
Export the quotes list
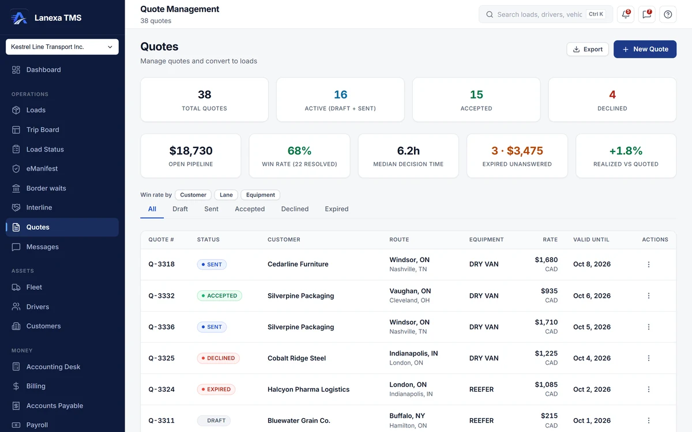point(588,49)
